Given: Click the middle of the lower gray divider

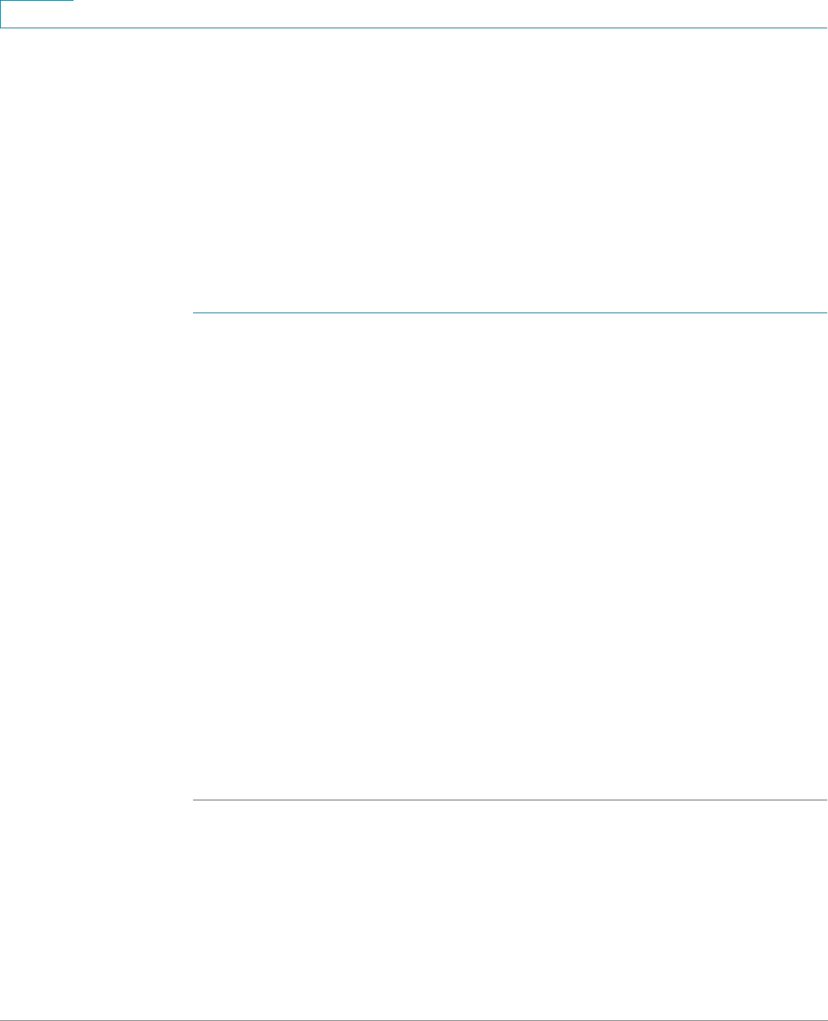Looking at the screenshot, I should [x=509, y=800].
